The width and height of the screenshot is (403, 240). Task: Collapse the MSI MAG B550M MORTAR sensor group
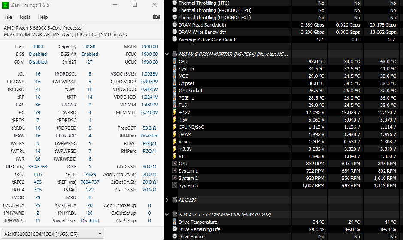[167, 54]
